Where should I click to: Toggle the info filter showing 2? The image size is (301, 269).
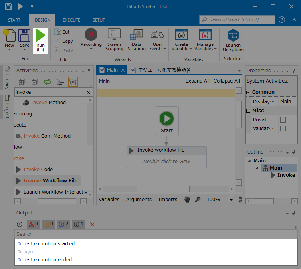(x=63, y=224)
